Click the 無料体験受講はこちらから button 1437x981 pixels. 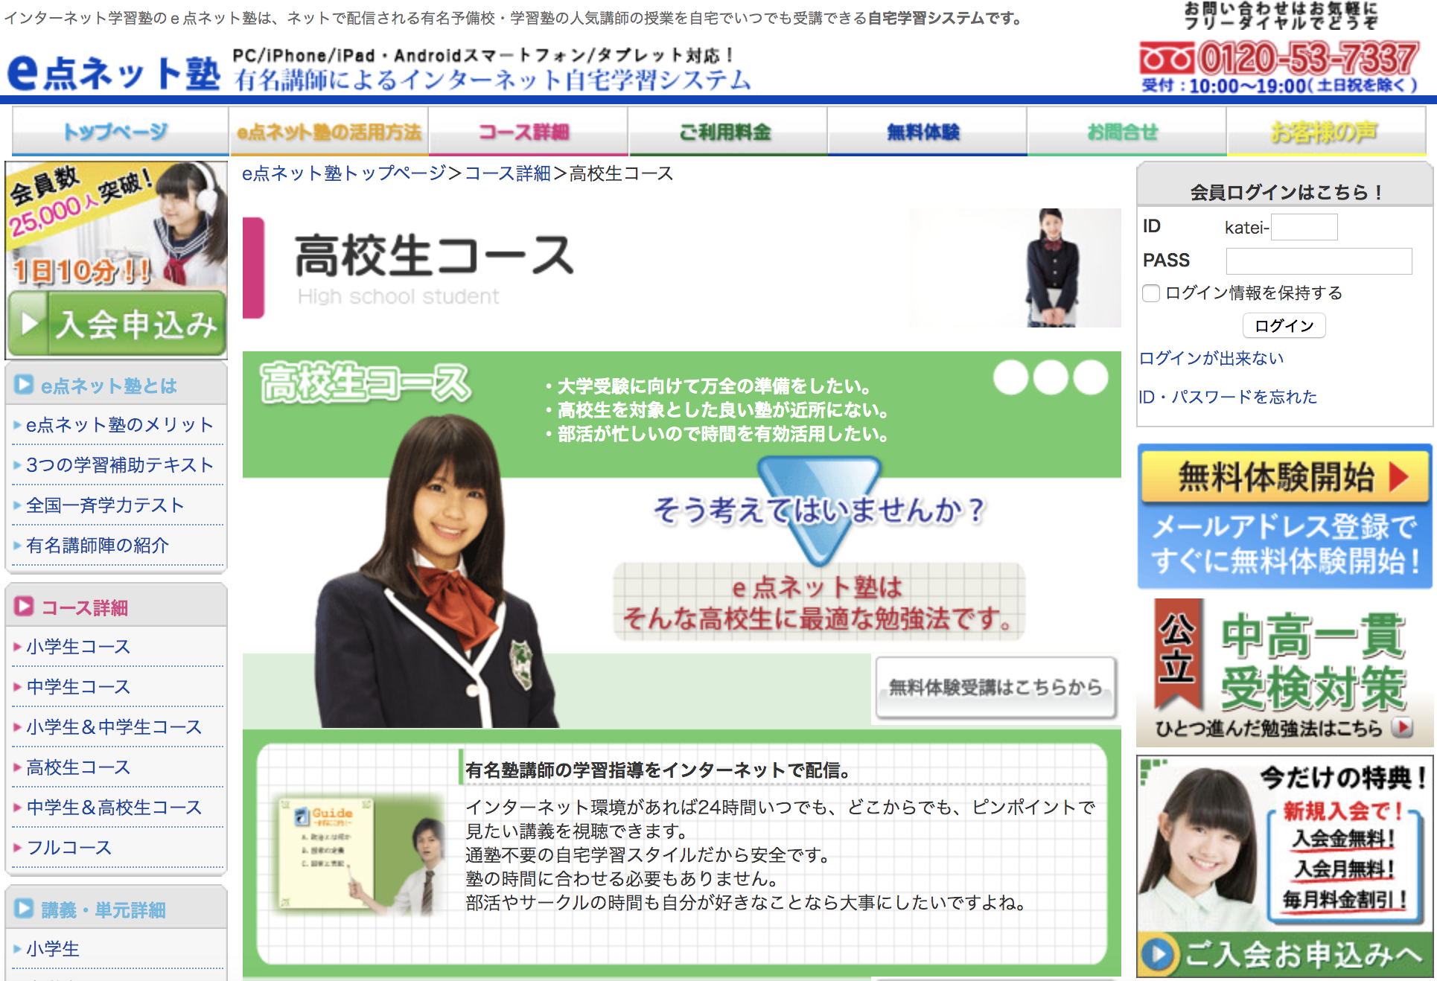pyautogui.click(x=995, y=687)
